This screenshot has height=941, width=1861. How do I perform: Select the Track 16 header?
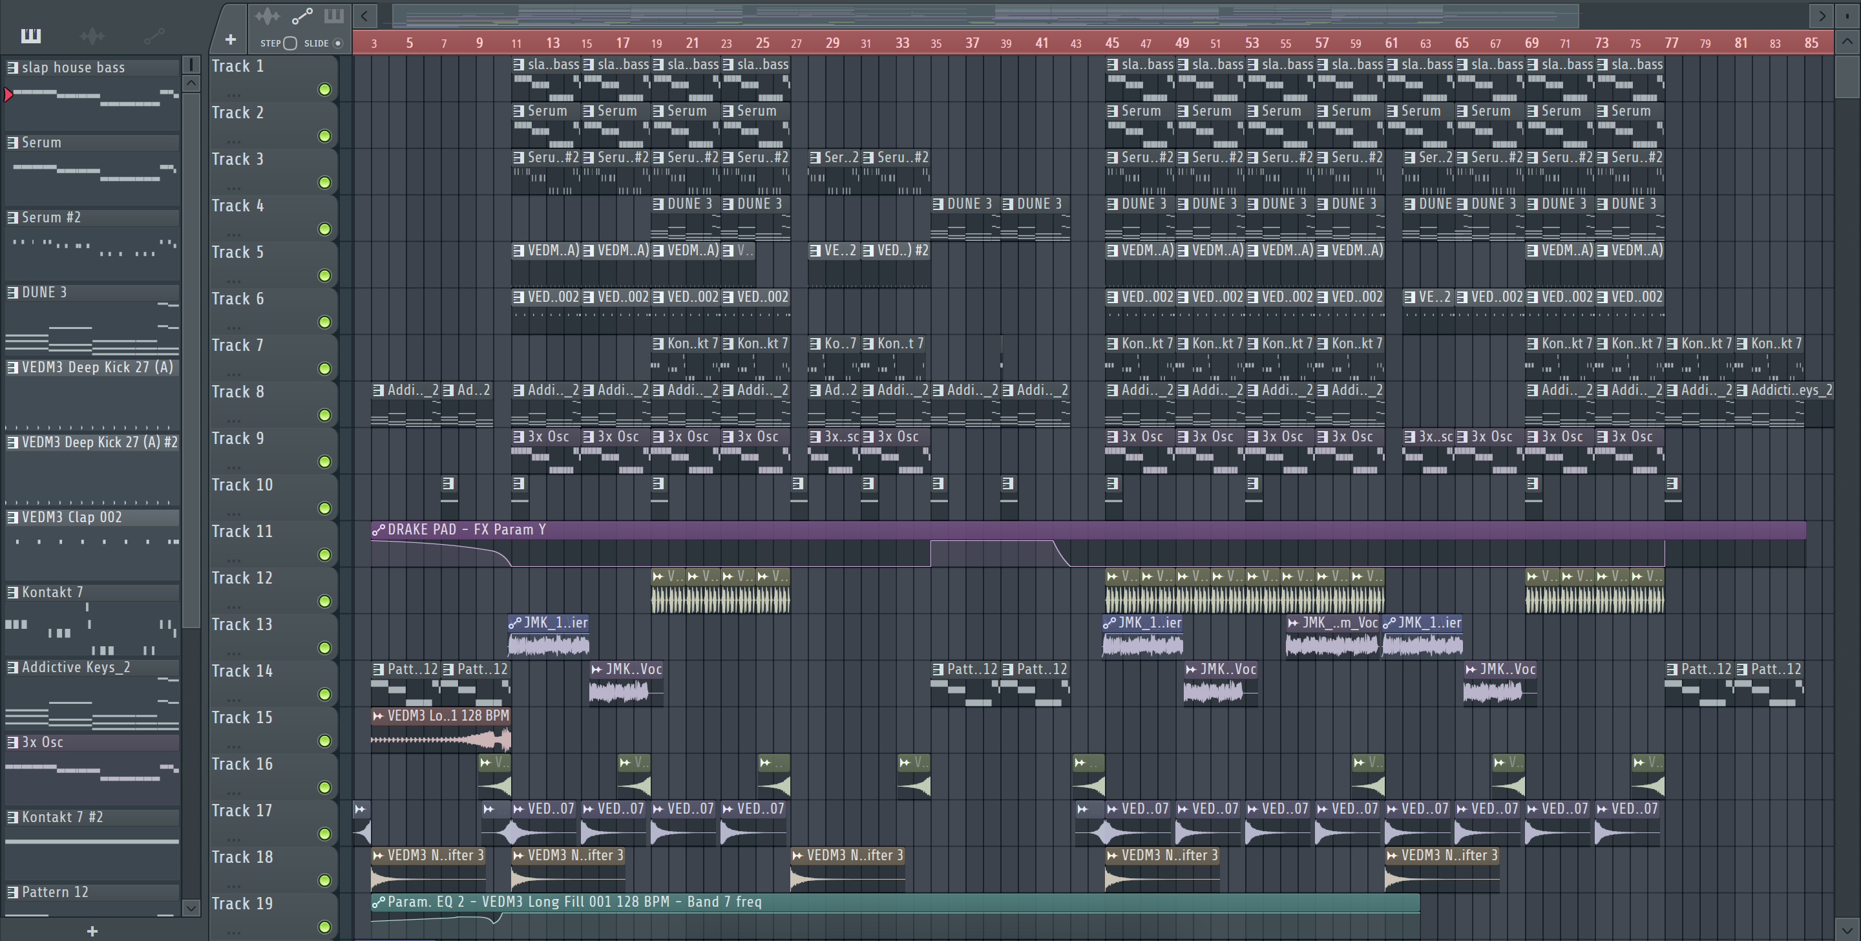point(273,776)
